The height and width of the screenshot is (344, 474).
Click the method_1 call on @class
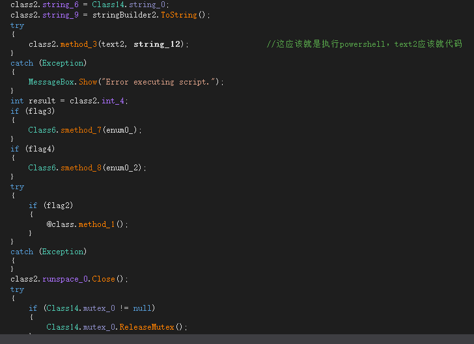pos(96,224)
